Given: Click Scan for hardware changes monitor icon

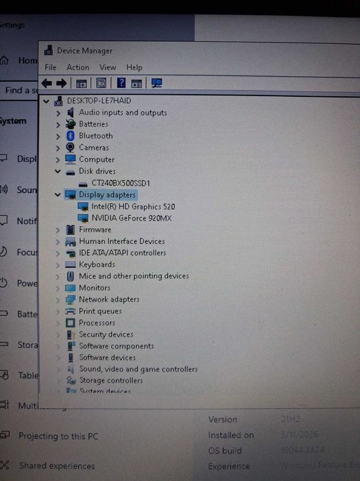Looking at the screenshot, I should (157, 83).
